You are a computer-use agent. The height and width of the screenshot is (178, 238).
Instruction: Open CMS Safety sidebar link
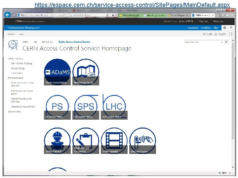click(17, 73)
